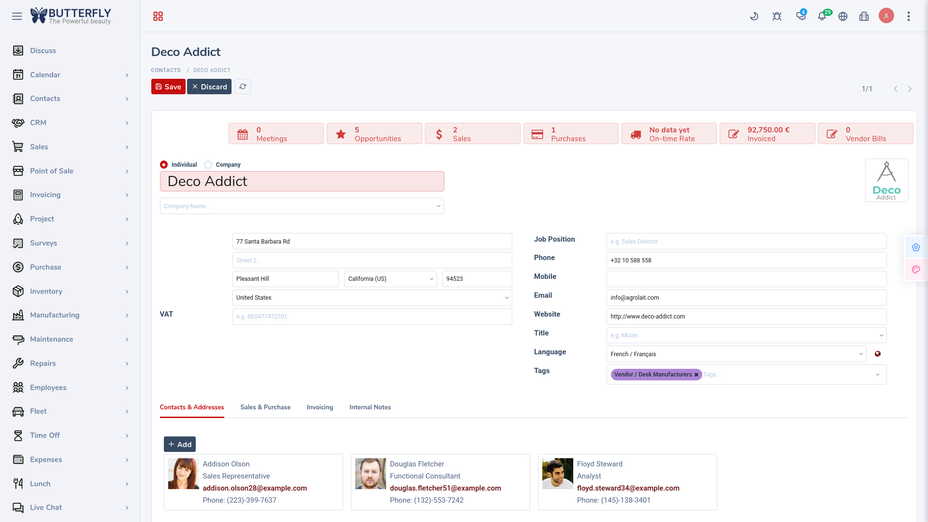
Task: Click the Job Position input field
Action: [x=747, y=242]
